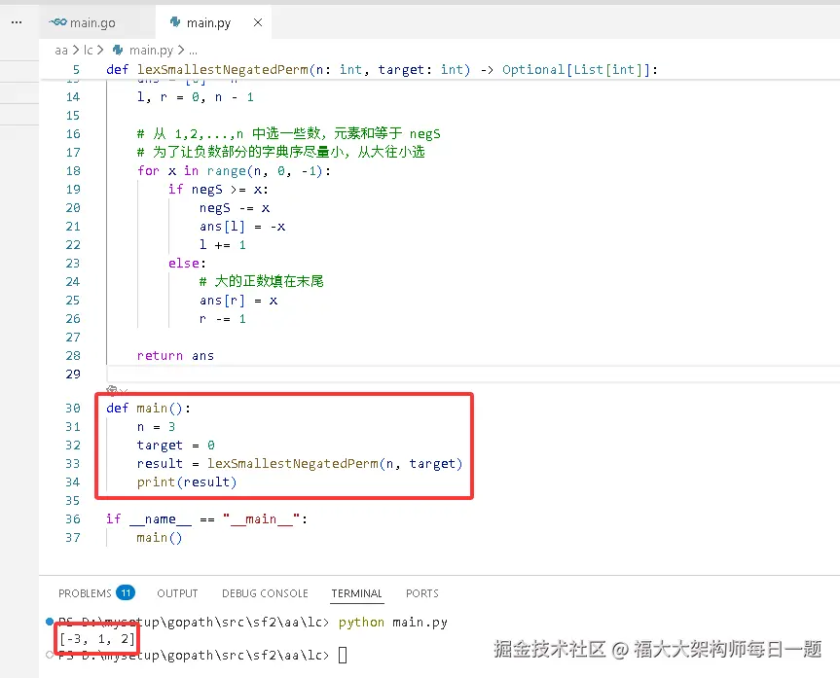
Task: Click 'print(result)' on line 34
Action: pyautogui.click(x=187, y=482)
